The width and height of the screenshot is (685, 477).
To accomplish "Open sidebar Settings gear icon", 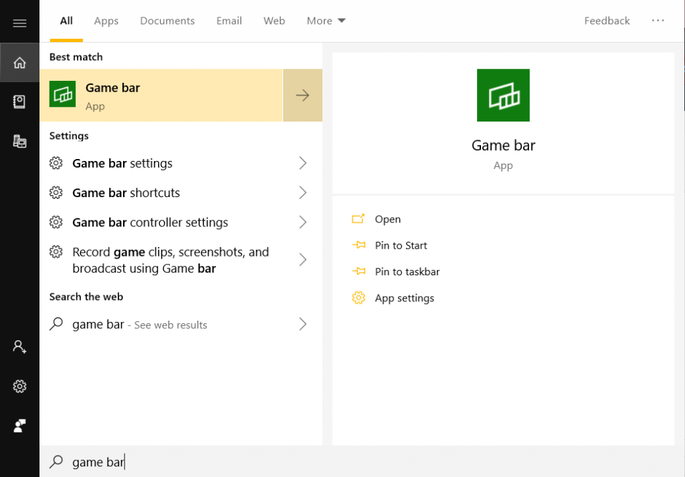I will coord(19,386).
